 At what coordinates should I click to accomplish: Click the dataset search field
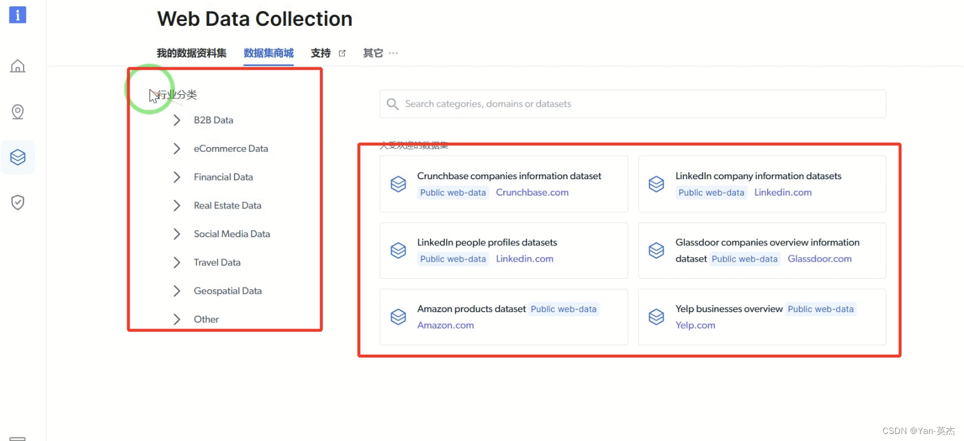(633, 104)
